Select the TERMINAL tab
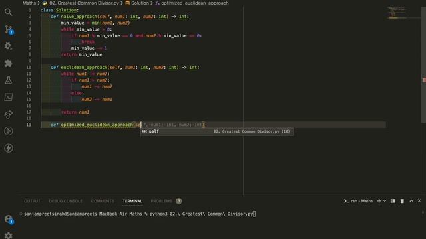 click(132, 201)
